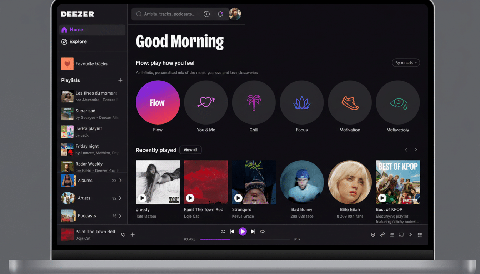Enable shuffle mode
Image resolution: width=480 pixels, height=274 pixels.
pyautogui.click(x=223, y=231)
